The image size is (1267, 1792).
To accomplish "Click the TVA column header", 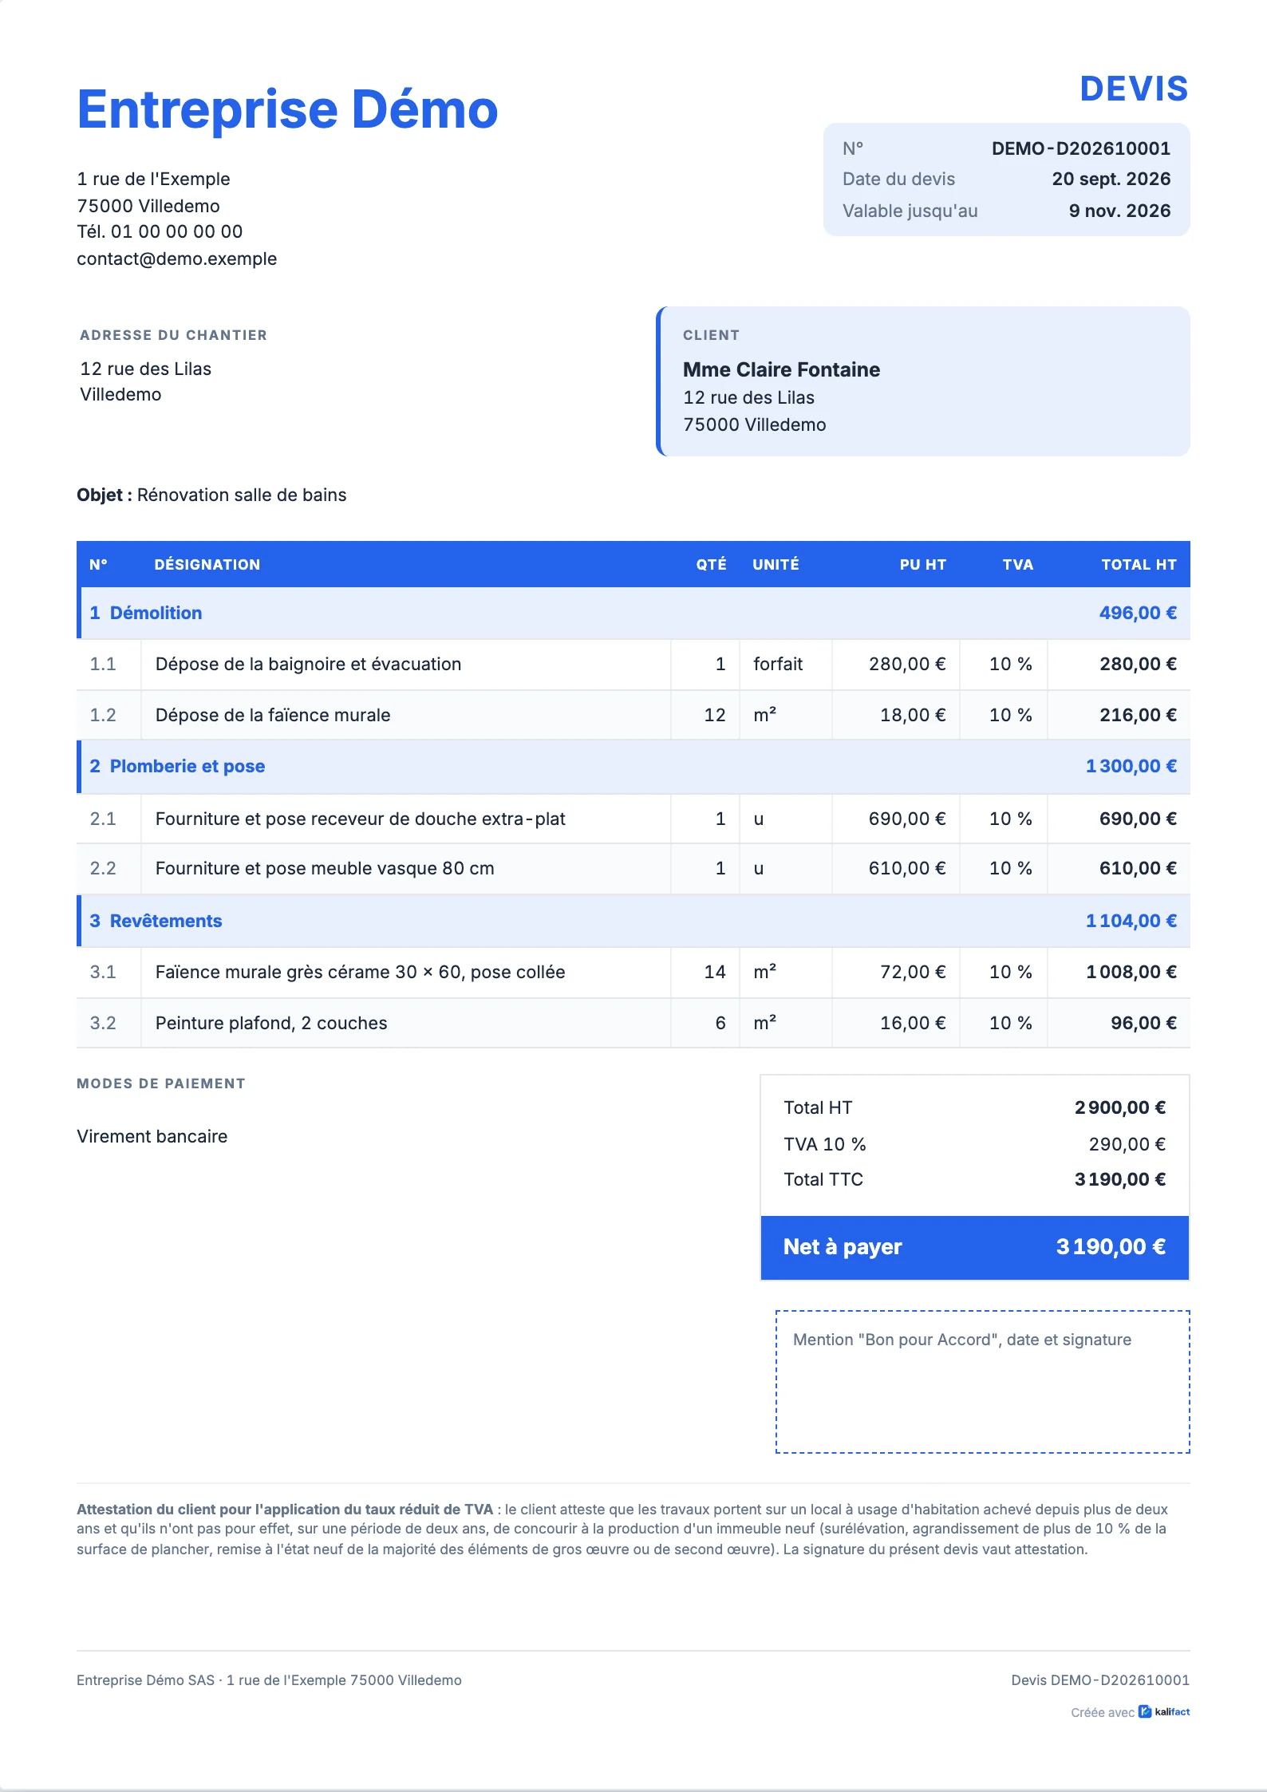I will (1017, 564).
